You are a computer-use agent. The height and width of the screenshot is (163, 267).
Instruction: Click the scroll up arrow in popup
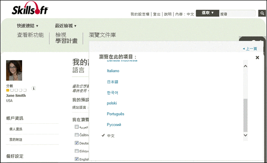pyautogui.click(x=245, y=66)
